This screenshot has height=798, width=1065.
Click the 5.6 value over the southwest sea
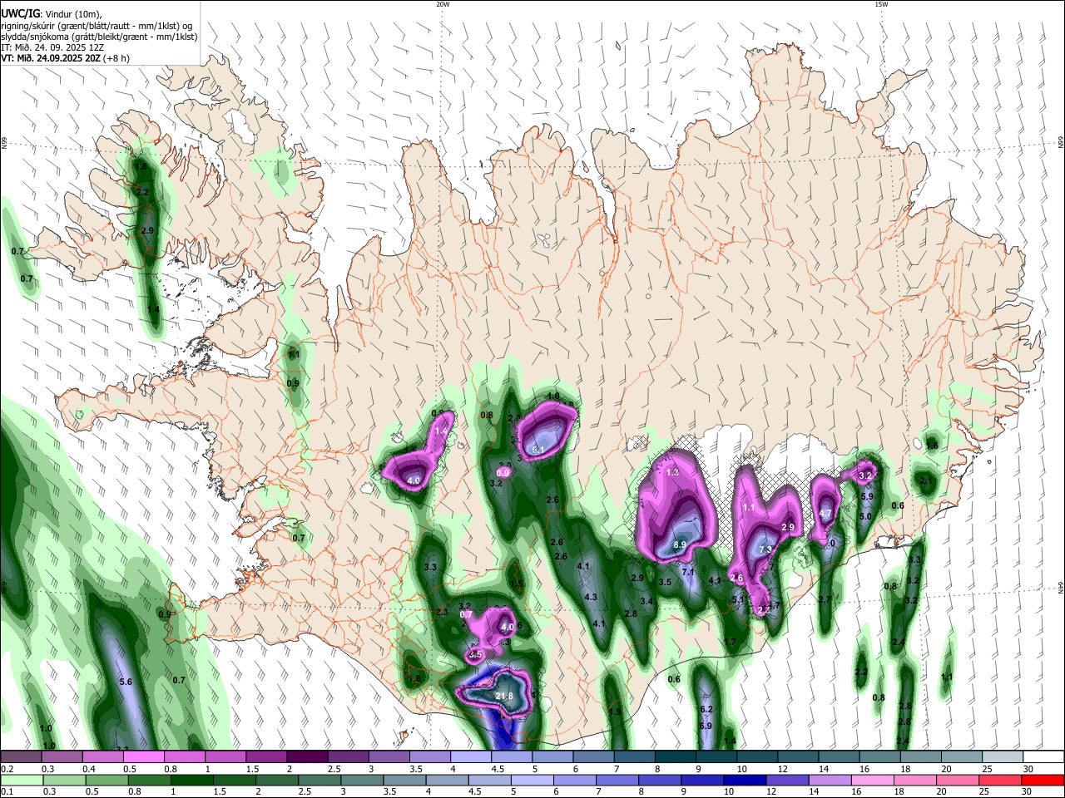126,682
